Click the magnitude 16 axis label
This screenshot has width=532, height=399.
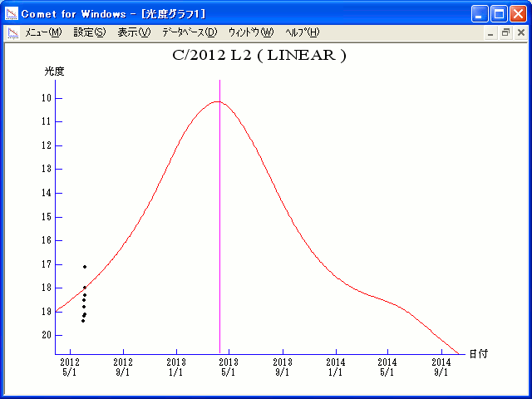coord(47,240)
